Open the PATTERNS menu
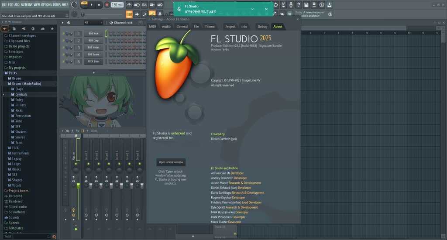The image size is (447, 240). pos(27,4)
